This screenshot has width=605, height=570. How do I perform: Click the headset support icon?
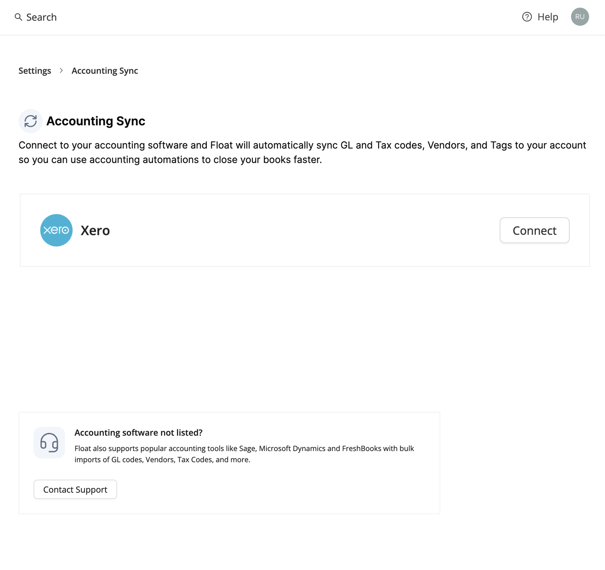pyautogui.click(x=49, y=443)
